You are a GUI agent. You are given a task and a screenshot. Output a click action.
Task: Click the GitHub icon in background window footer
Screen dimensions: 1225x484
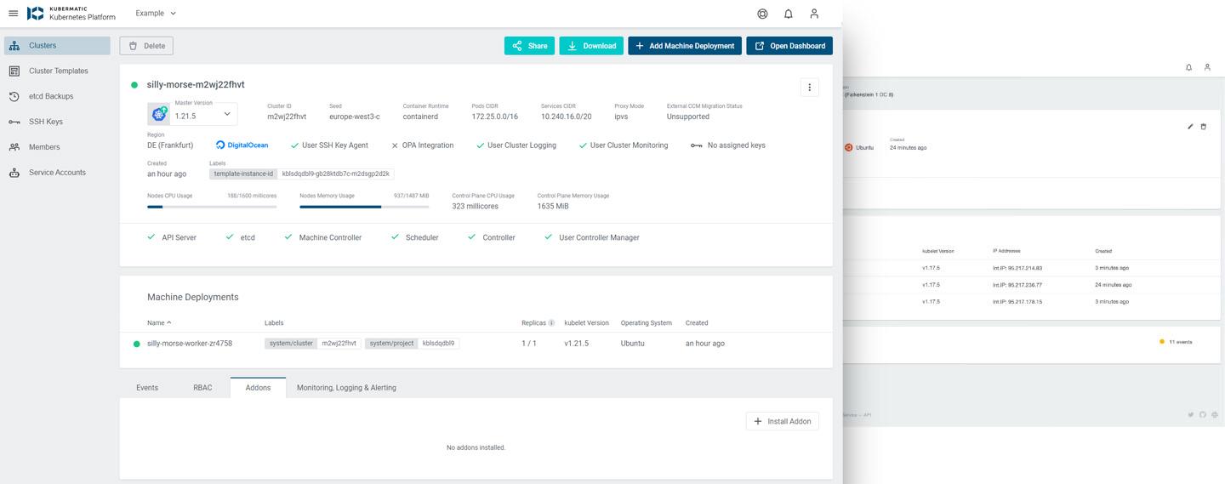point(1203,414)
